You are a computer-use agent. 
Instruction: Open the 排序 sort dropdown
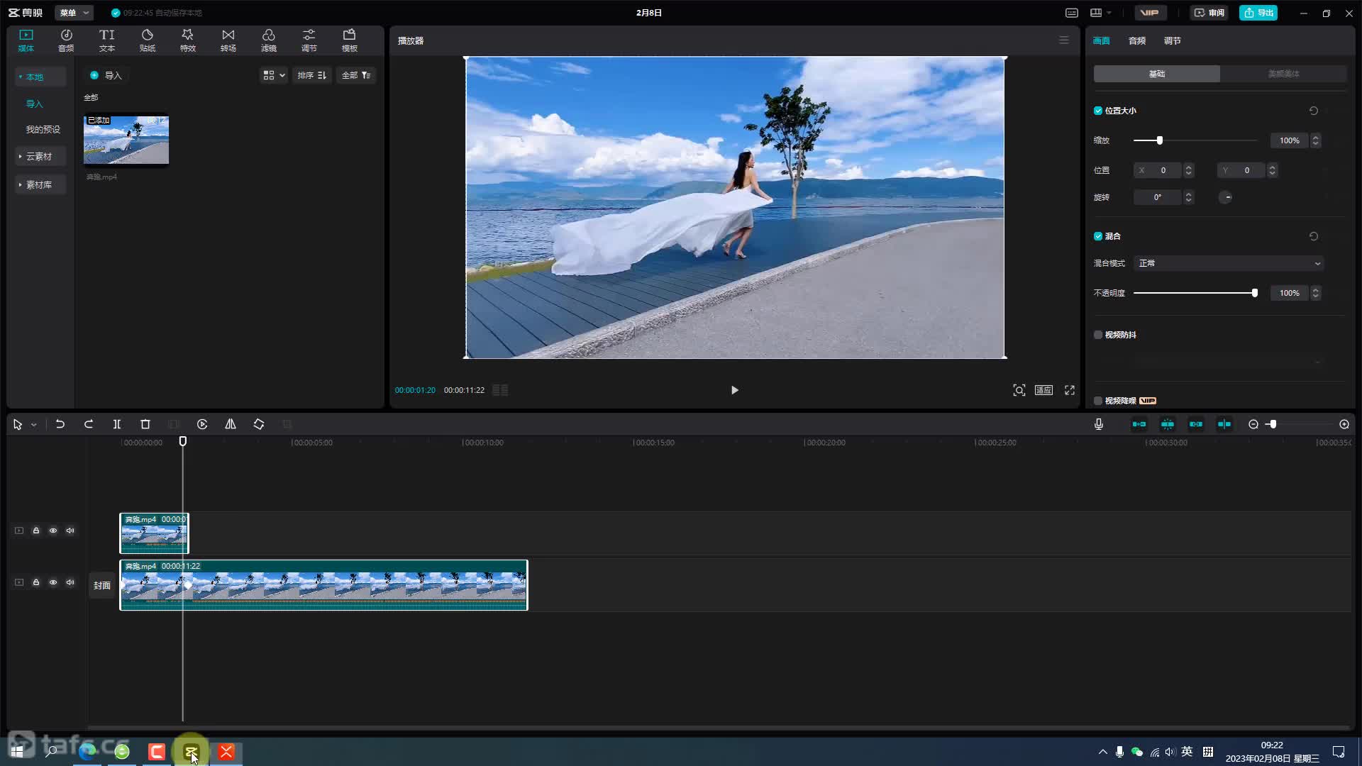(311, 75)
